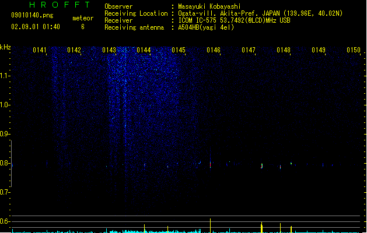
Task: Click the 0148 time marker
Action: pos(284,50)
